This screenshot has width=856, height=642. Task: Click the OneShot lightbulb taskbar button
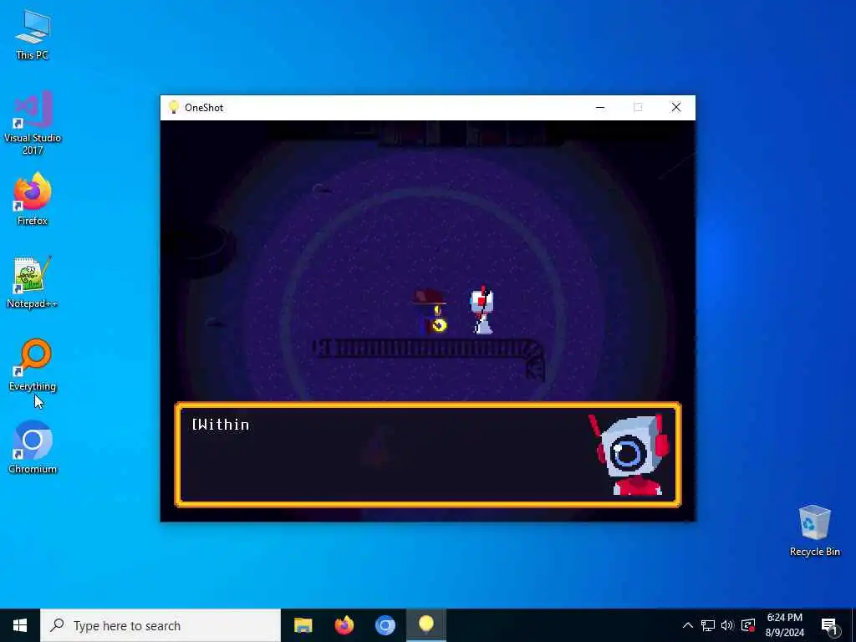click(425, 625)
